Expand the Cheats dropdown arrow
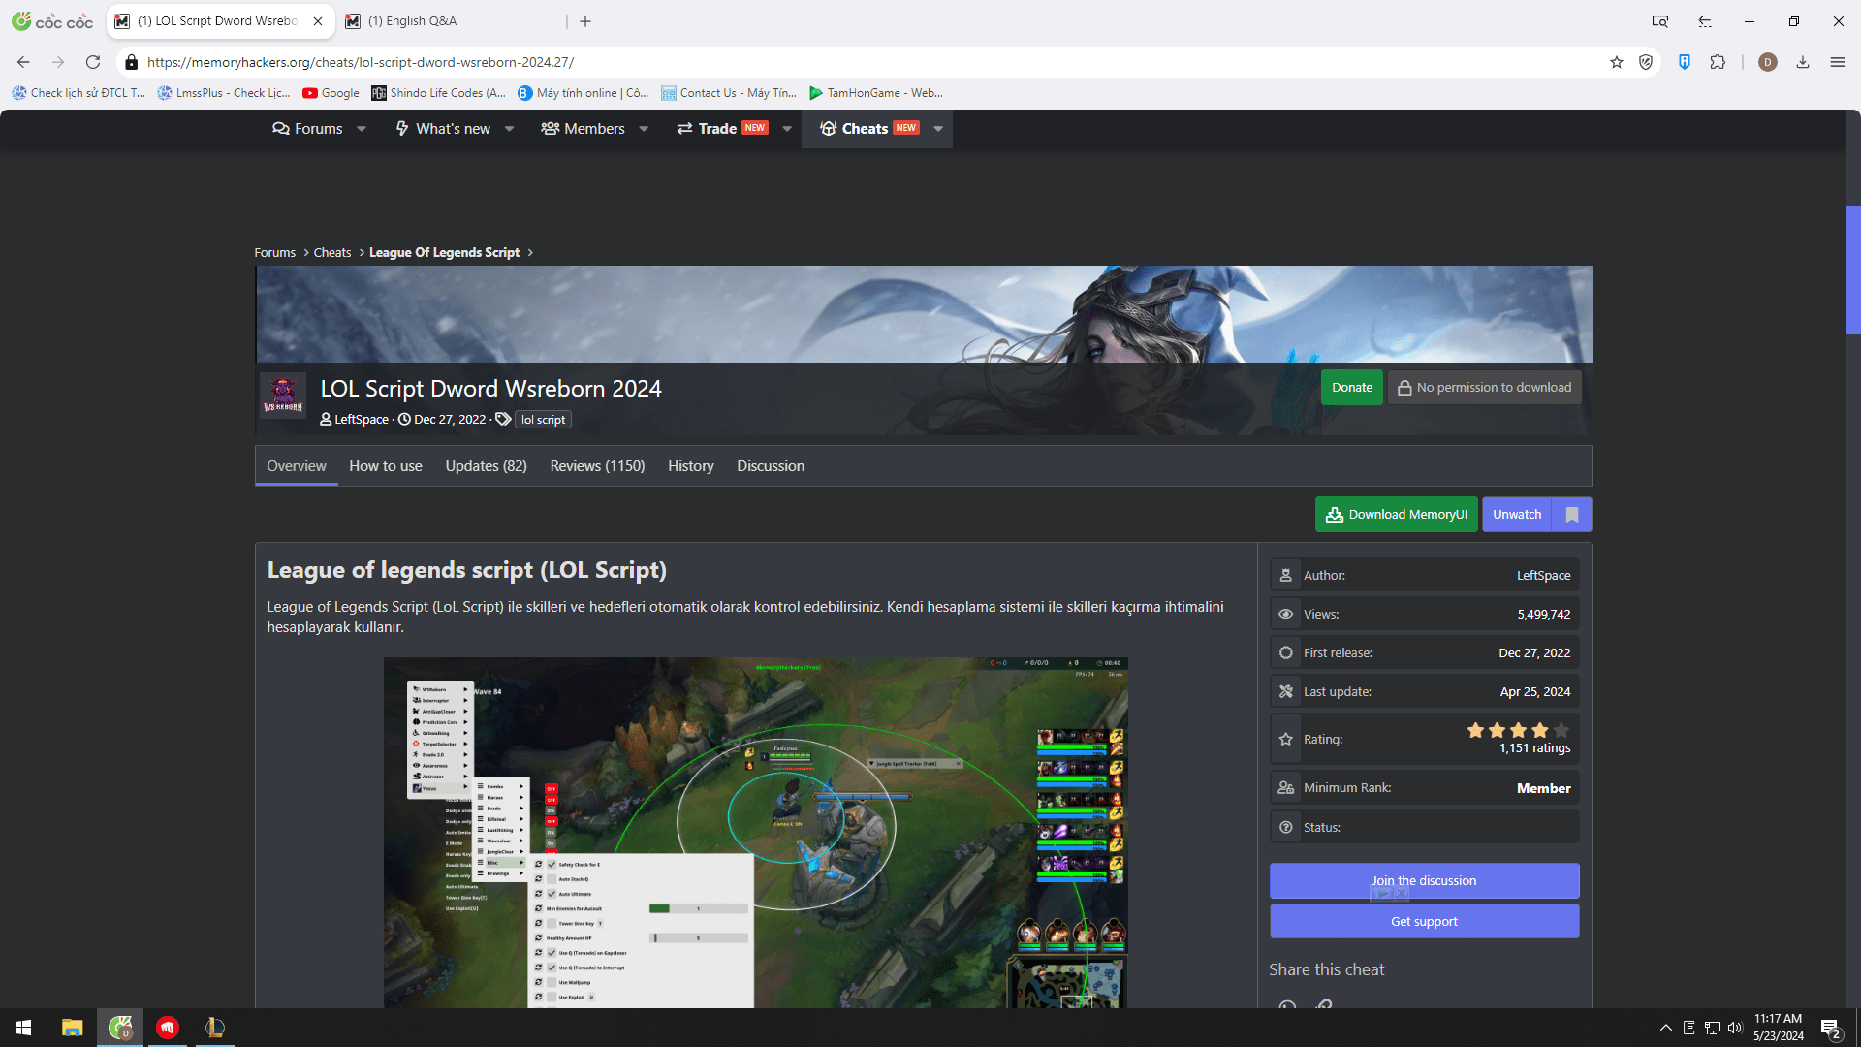 tap(938, 129)
